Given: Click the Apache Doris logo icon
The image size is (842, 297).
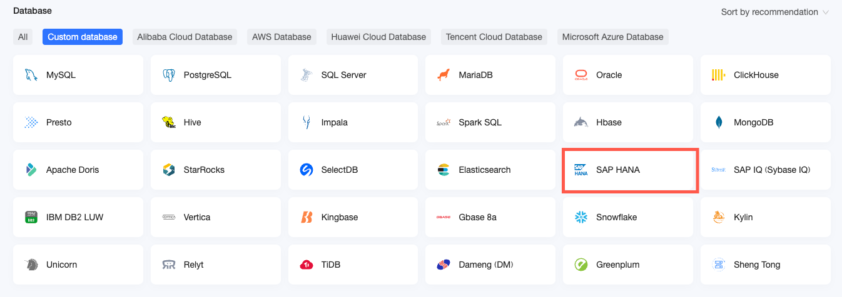Looking at the screenshot, I should point(31,170).
